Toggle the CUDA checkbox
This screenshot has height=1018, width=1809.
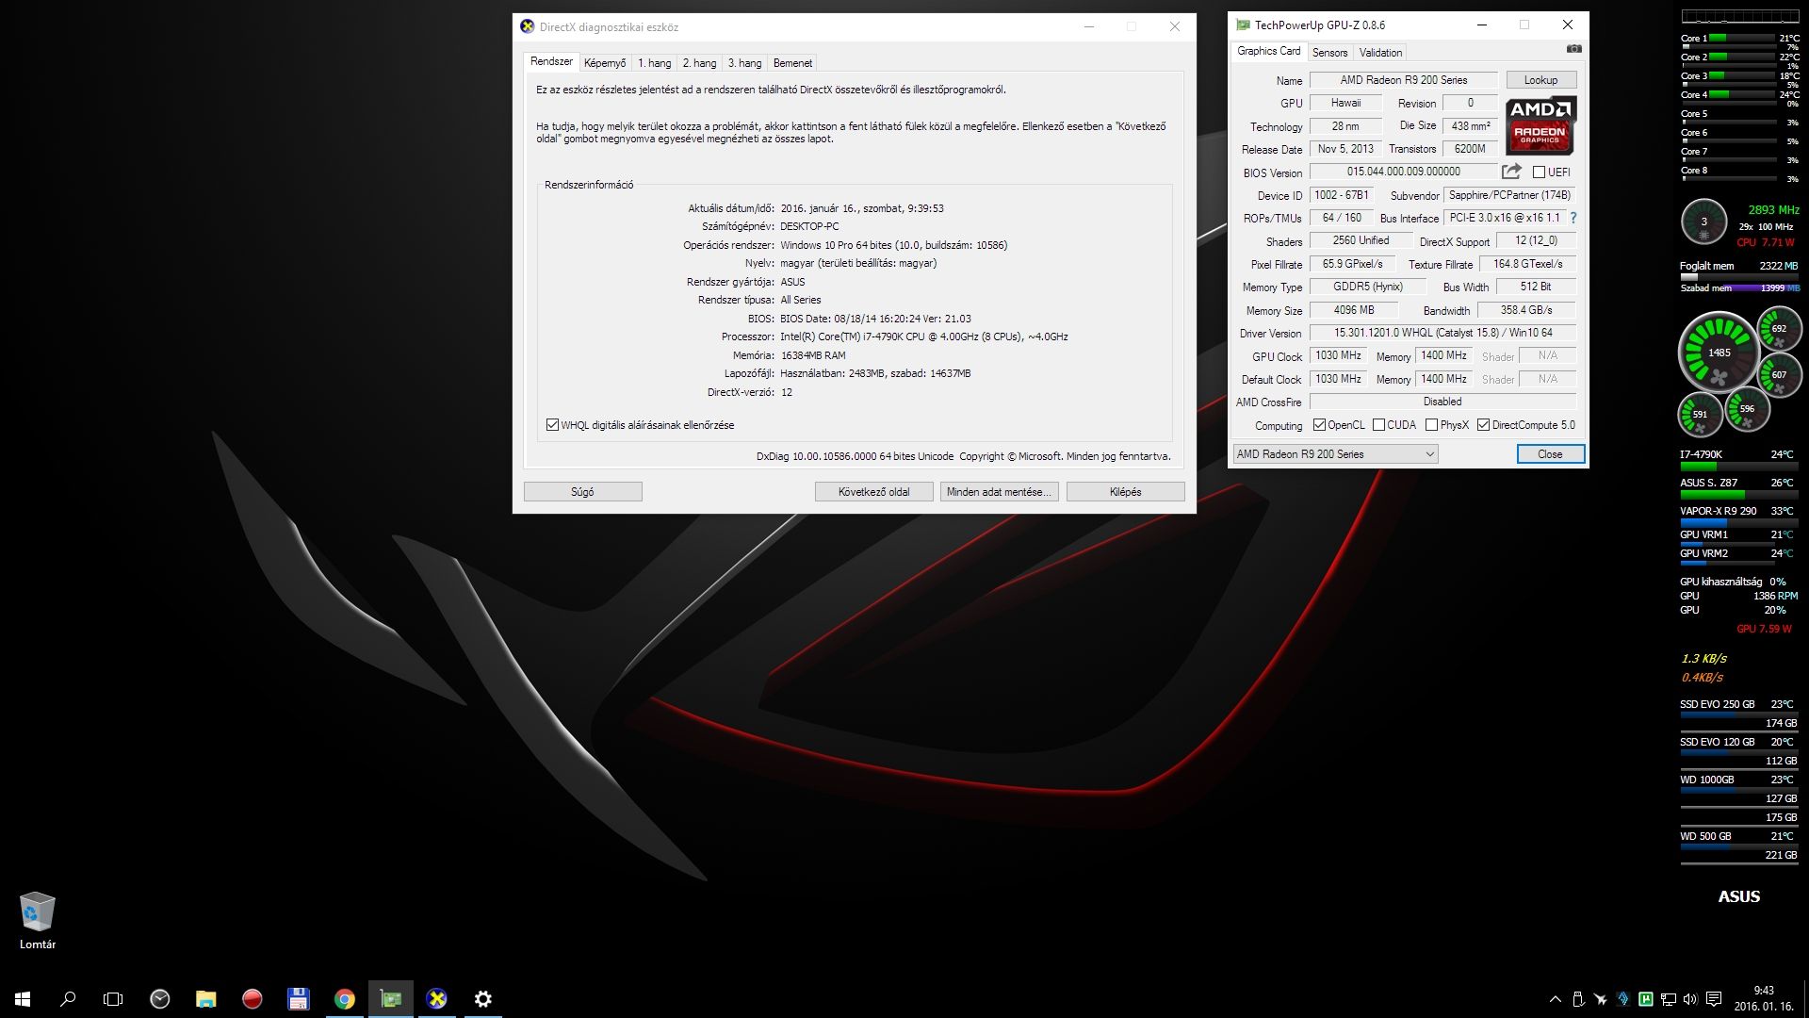pyautogui.click(x=1378, y=425)
